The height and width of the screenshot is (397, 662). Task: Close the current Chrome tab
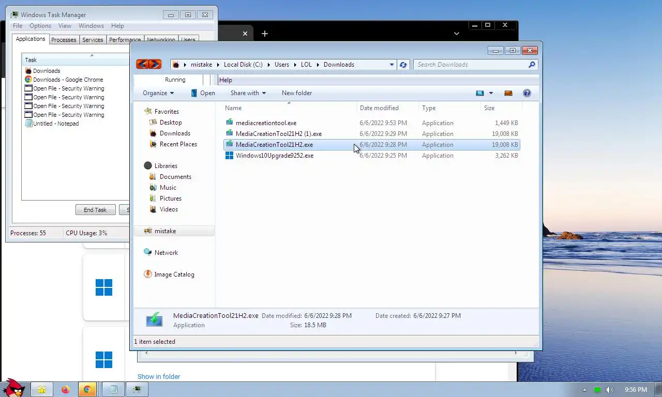click(245, 34)
